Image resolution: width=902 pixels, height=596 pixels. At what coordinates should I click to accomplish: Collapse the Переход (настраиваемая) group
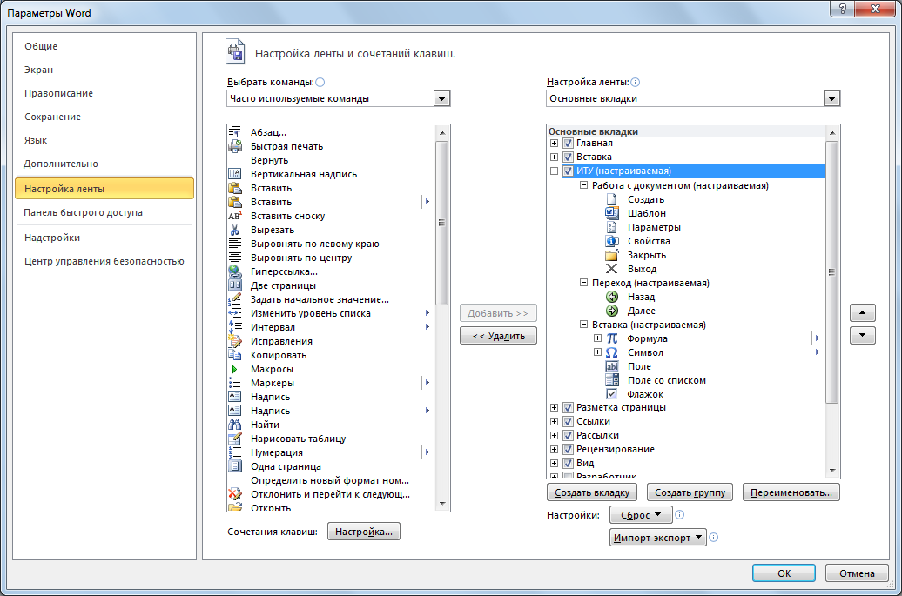(x=583, y=283)
